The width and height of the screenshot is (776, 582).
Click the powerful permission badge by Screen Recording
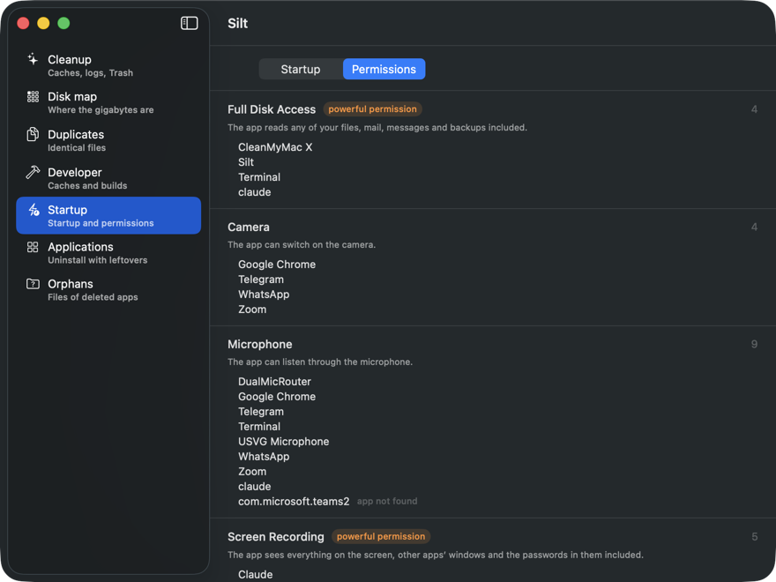381,536
